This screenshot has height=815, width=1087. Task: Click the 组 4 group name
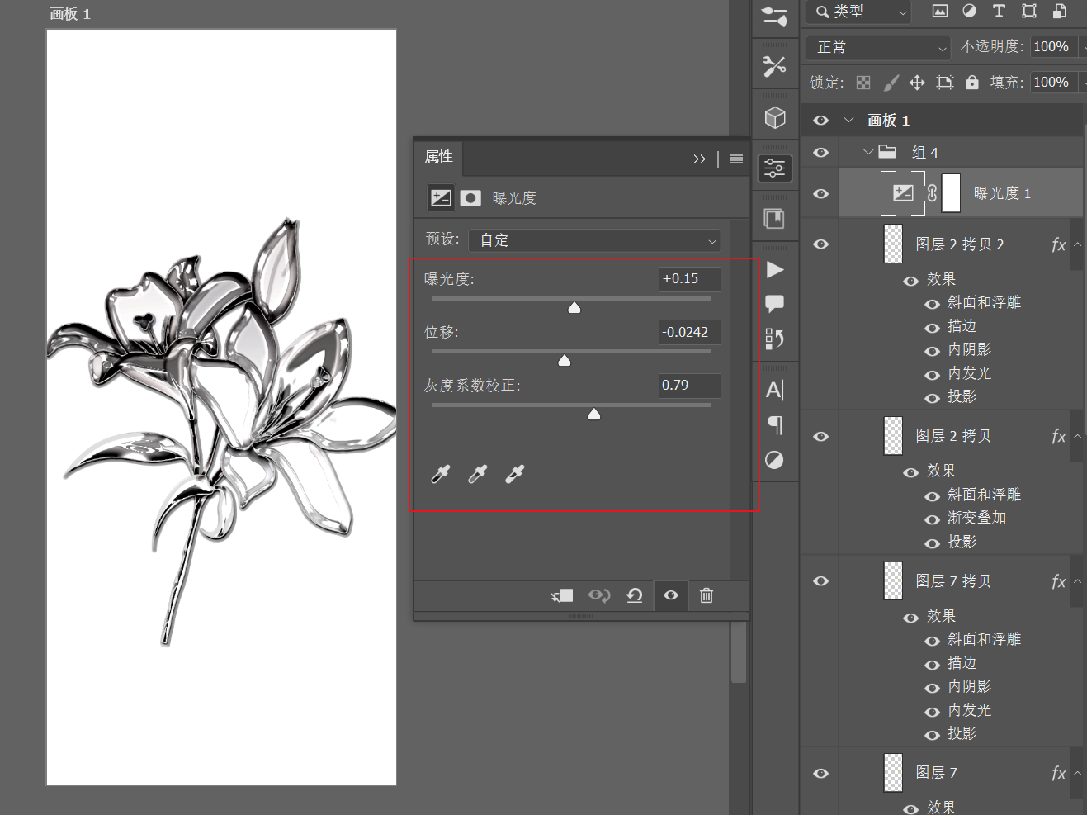click(x=924, y=153)
